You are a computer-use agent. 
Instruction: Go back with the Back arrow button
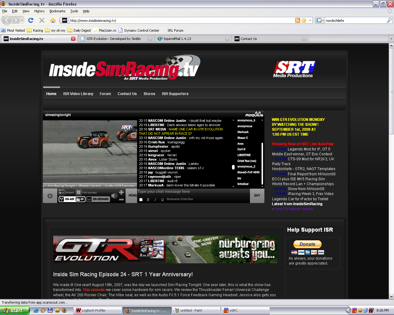(7, 20)
